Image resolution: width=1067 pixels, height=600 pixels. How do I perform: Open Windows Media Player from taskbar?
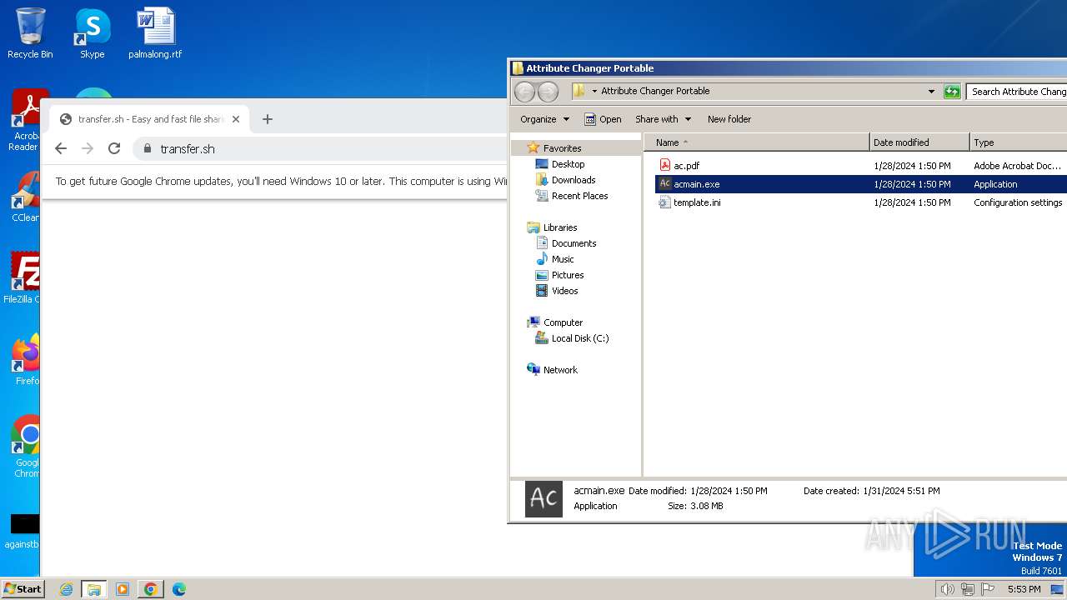tap(123, 589)
